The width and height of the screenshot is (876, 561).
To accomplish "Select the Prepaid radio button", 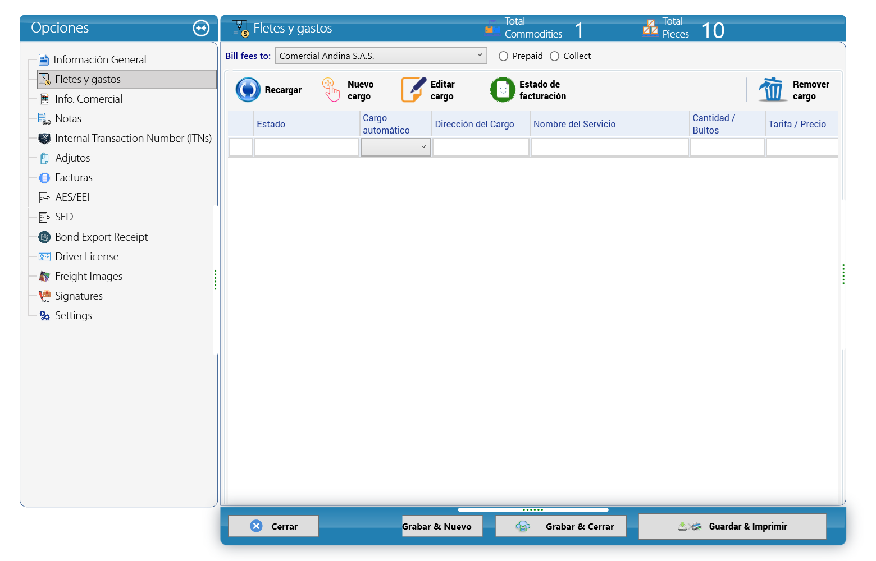I will click(503, 56).
